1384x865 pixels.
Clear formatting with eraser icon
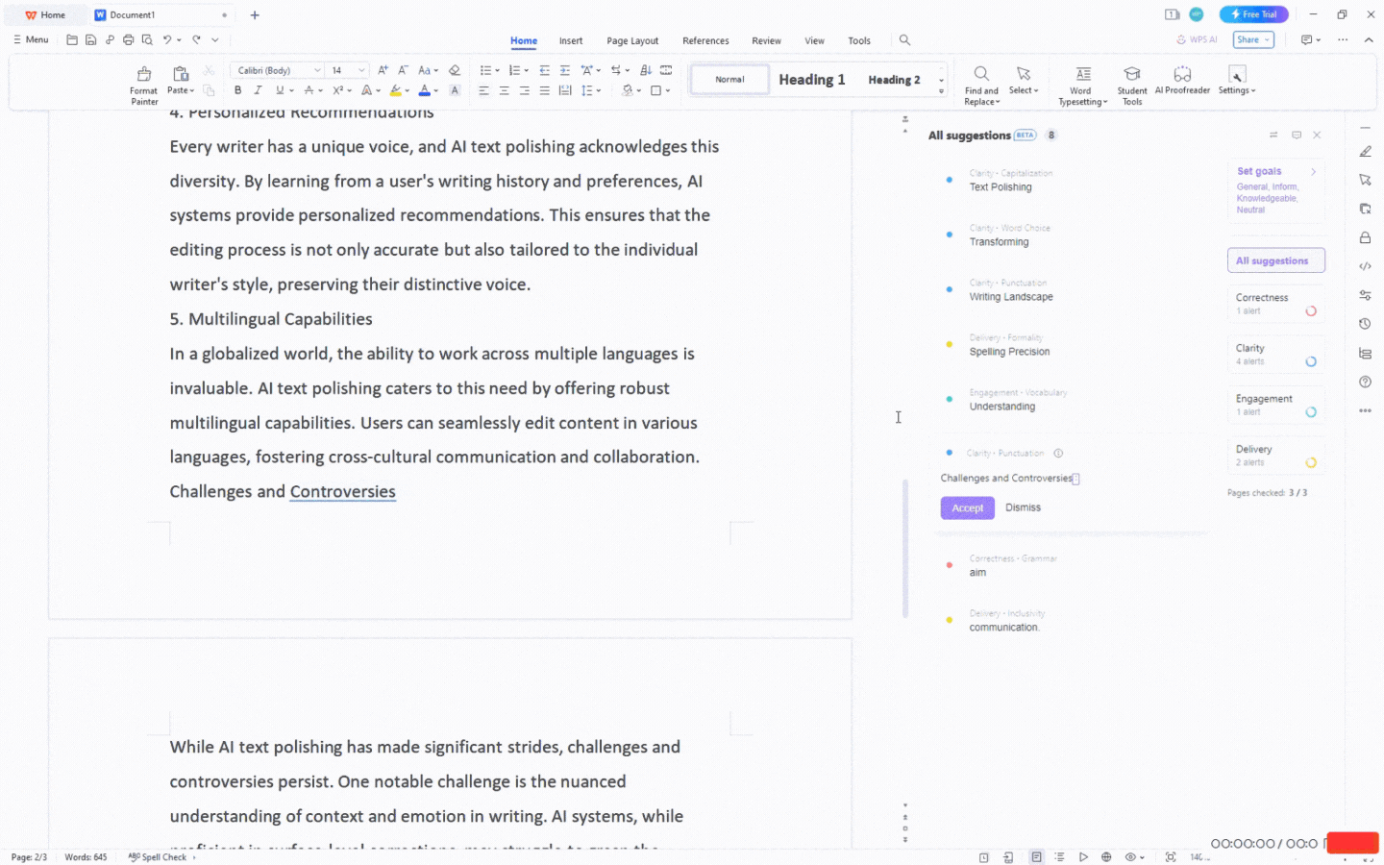[x=455, y=70]
